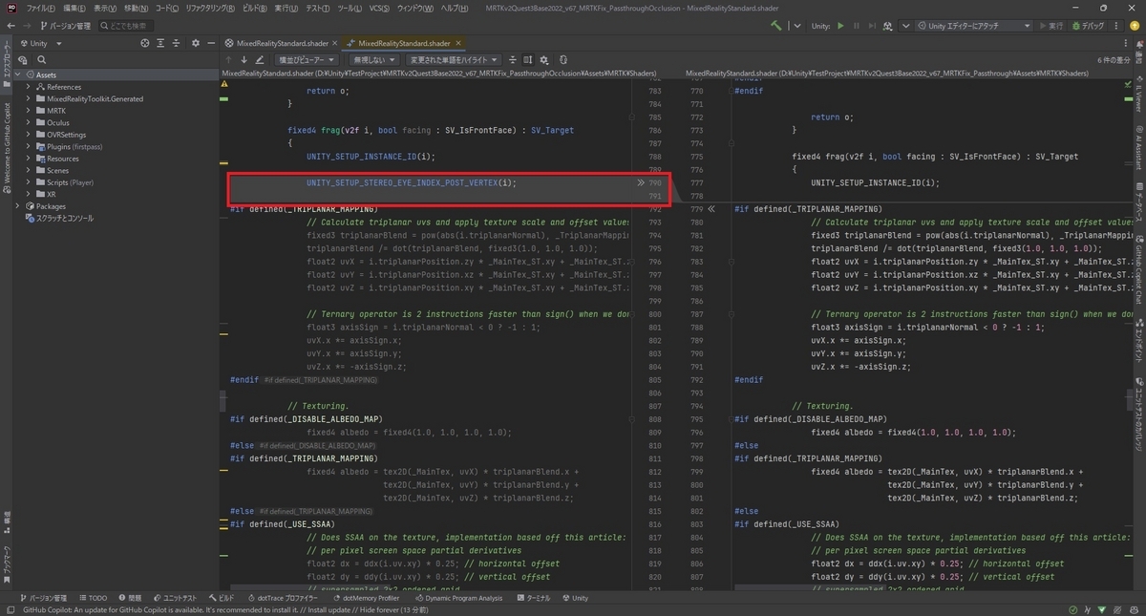Click the diff edit pencil icon
The height and width of the screenshot is (616, 1146).
coord(262,59)
